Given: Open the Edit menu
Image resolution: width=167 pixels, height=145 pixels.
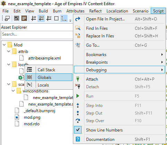Looking at the screenshot, I should click(17, 11).
